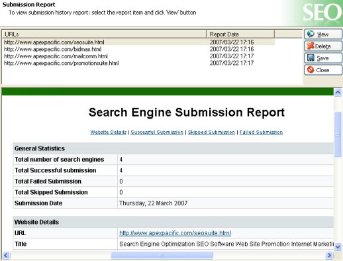Click the horizontal scrollbar thumb in report
Viewport: 343px width, 261px height.
coord(162,256)
